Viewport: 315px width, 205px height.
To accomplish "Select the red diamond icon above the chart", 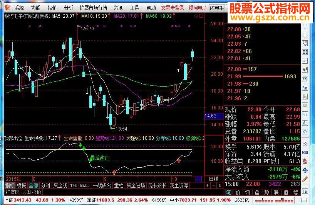I will pyautogui.click(x=196, y=16).
